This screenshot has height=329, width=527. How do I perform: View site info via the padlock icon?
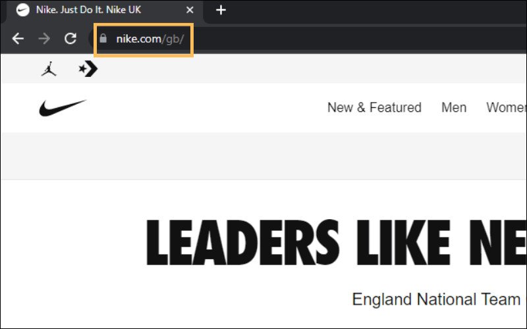tap(102, 39)
